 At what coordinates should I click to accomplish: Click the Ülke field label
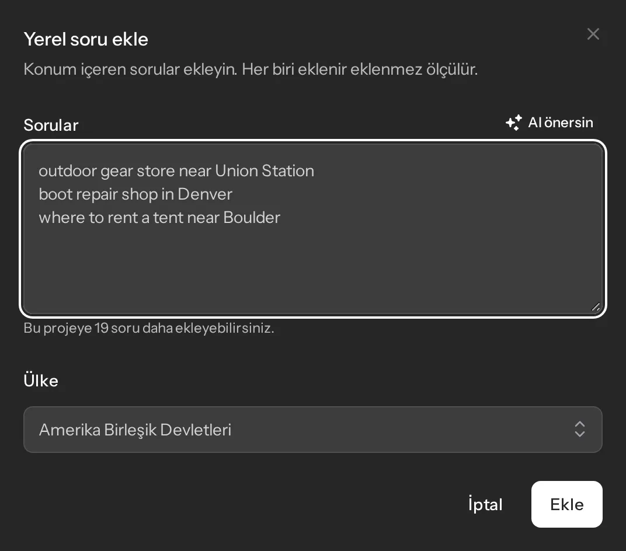(41, 381)
